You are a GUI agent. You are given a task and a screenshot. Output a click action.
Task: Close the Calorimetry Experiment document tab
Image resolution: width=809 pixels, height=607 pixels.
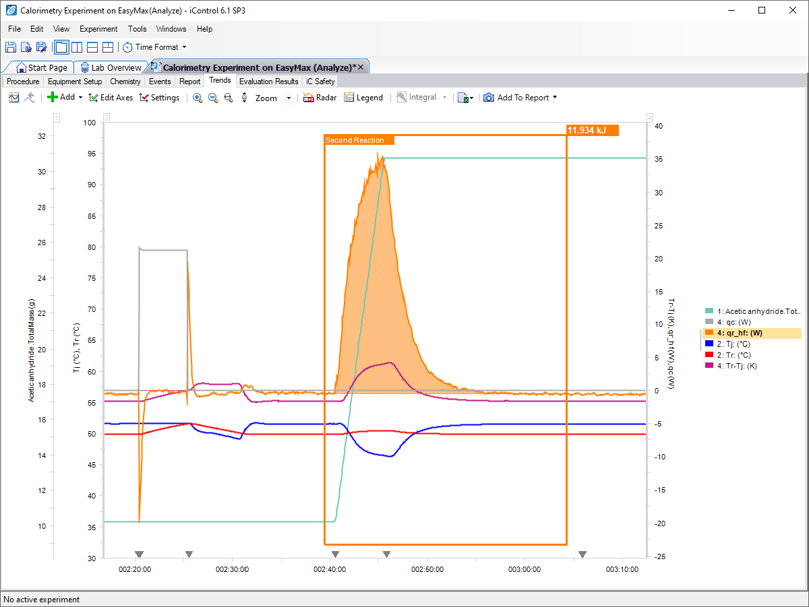[x=361, y=67]
